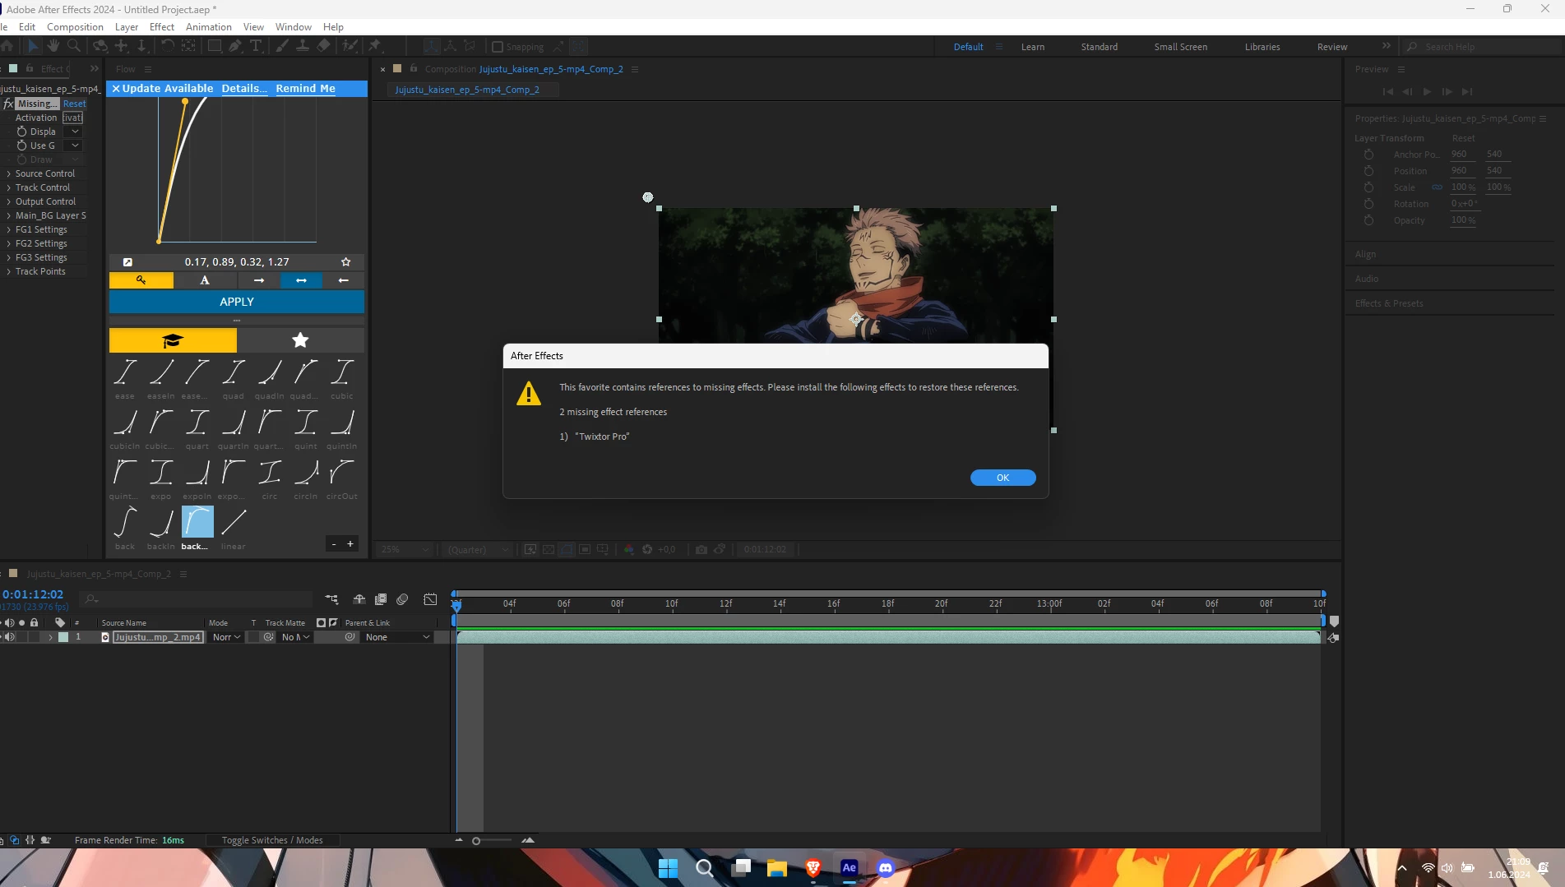Toggle audio for Jujustu mp4 layer
This screenshot has width=1565, height=887.
pos(10,637)
